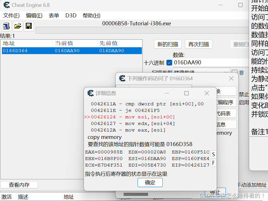Click the 再次扫描 button
The height and width of the screenshot is (201, 268).
tap(199, 44)
